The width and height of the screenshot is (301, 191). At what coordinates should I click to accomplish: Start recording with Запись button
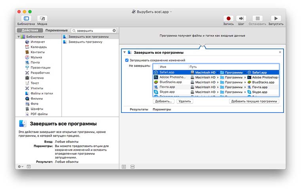tap(228, 19)
